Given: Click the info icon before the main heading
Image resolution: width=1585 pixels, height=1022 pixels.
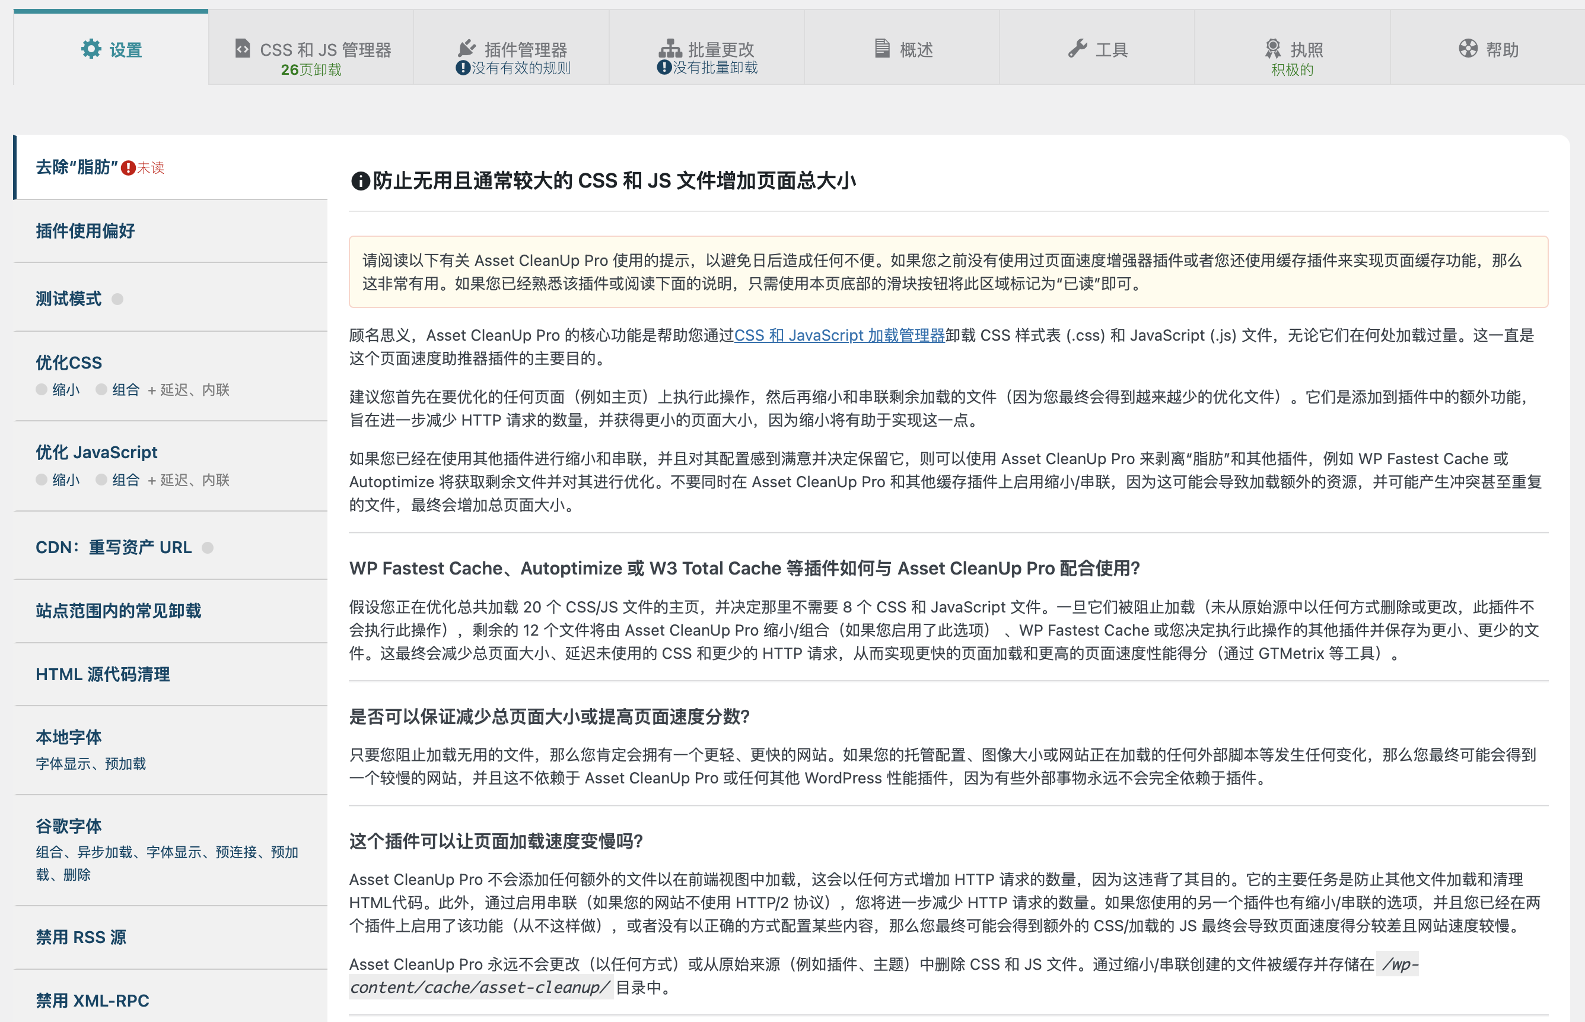Looking at the screenshot, I should pos(360,180).
